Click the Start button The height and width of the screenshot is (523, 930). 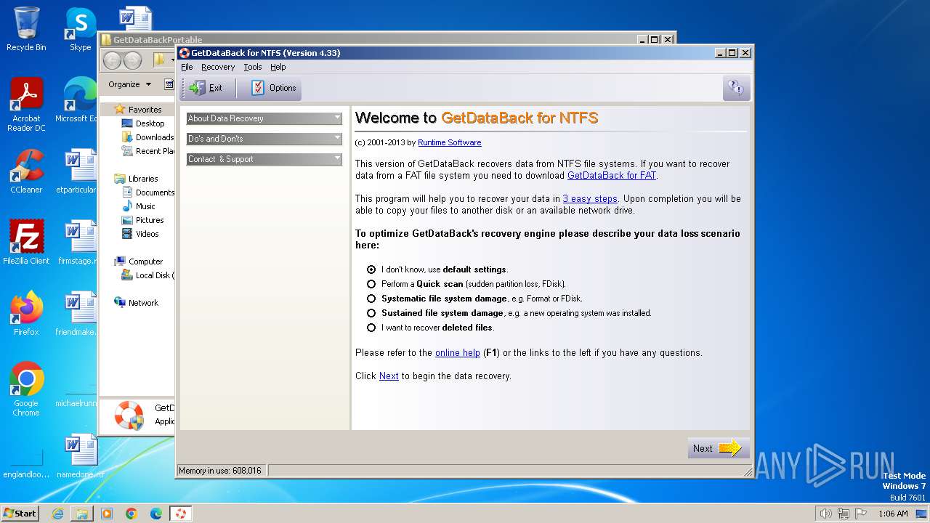pyautogui.click(x=20, y=513)
